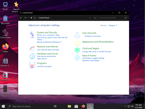Viewport: 145px width, 109px height.
Task: Select Activator desktop icon
Action: pyautogui.click(x=5, y=62)
